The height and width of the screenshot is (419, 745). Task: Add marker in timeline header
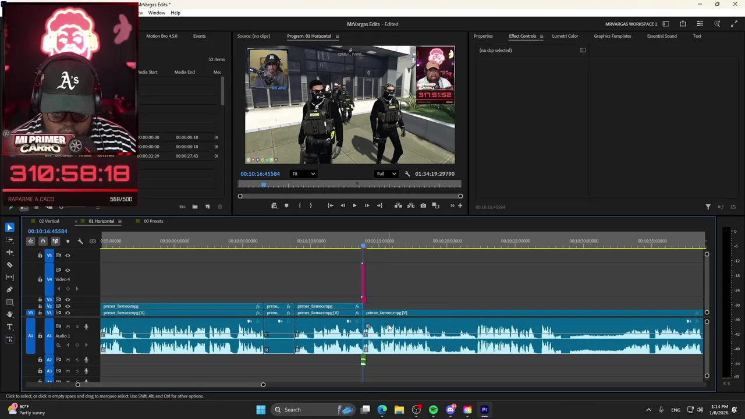click(x=68, y=241)
